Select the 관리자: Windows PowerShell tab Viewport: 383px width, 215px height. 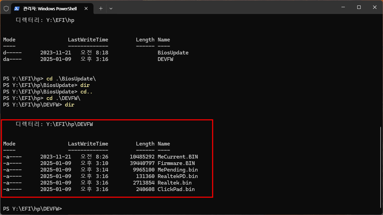coord(52,9)
